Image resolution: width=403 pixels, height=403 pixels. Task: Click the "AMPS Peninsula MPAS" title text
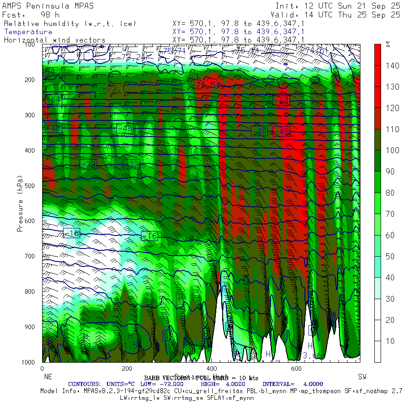(x=48, y=6)
